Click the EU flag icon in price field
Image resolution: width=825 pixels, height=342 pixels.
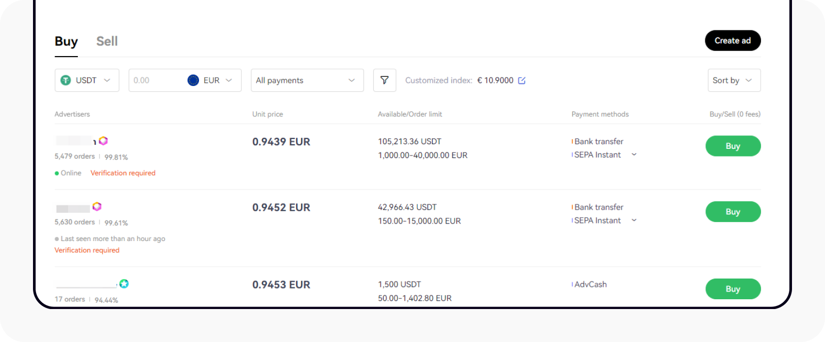click(193, 80)
